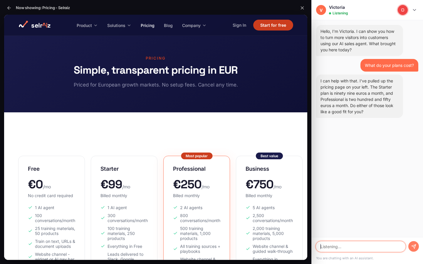Screen dimensions: 423x264
Task: Click the €750 Business price
Action: pos(260,185)
